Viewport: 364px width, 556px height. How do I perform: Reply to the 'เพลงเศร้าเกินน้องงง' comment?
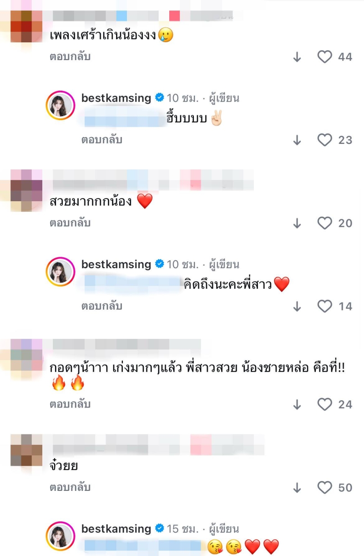(x=70, y=56)
